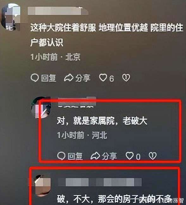This screenshot has width=186, height=205.
Task: Tap share arrow icon under Beijing comment
Action: point(69,78)
